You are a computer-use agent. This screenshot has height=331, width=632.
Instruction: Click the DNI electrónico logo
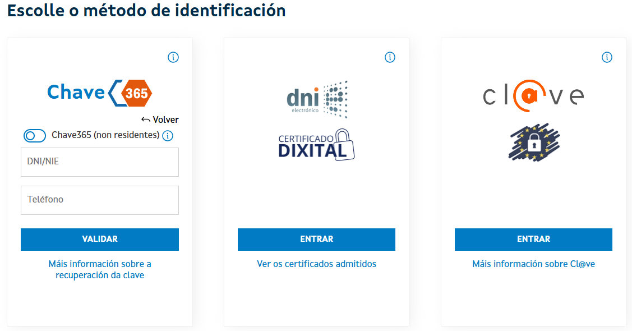click(x=317, y=99)
